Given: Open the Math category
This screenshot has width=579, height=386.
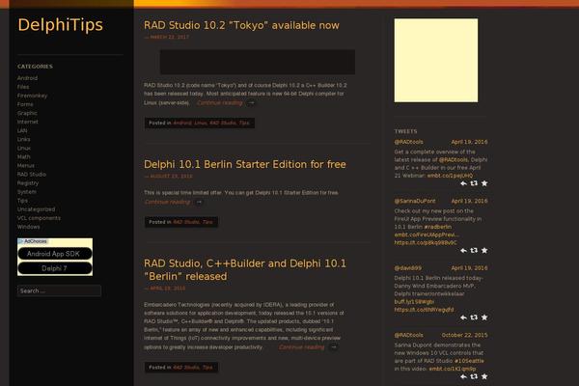Looking at the screenshot, I should click(23, 157).
